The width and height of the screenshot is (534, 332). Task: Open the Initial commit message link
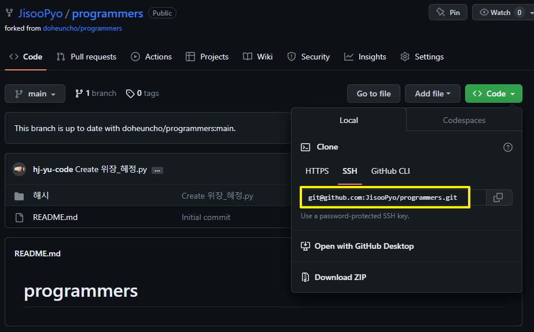coord(206,217)
